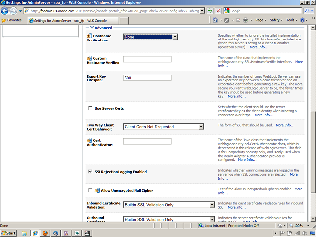The height and width of the screenshot is (237, 316).
Task: Click the change-tracking icon beside Hostname Verification
Action: (x=89, y=36)
